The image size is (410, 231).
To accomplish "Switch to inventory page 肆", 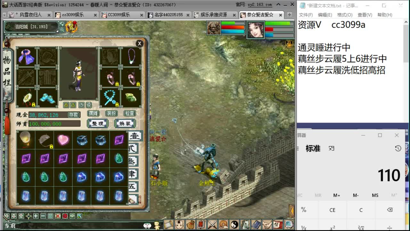I will click(x=133, y=174).
